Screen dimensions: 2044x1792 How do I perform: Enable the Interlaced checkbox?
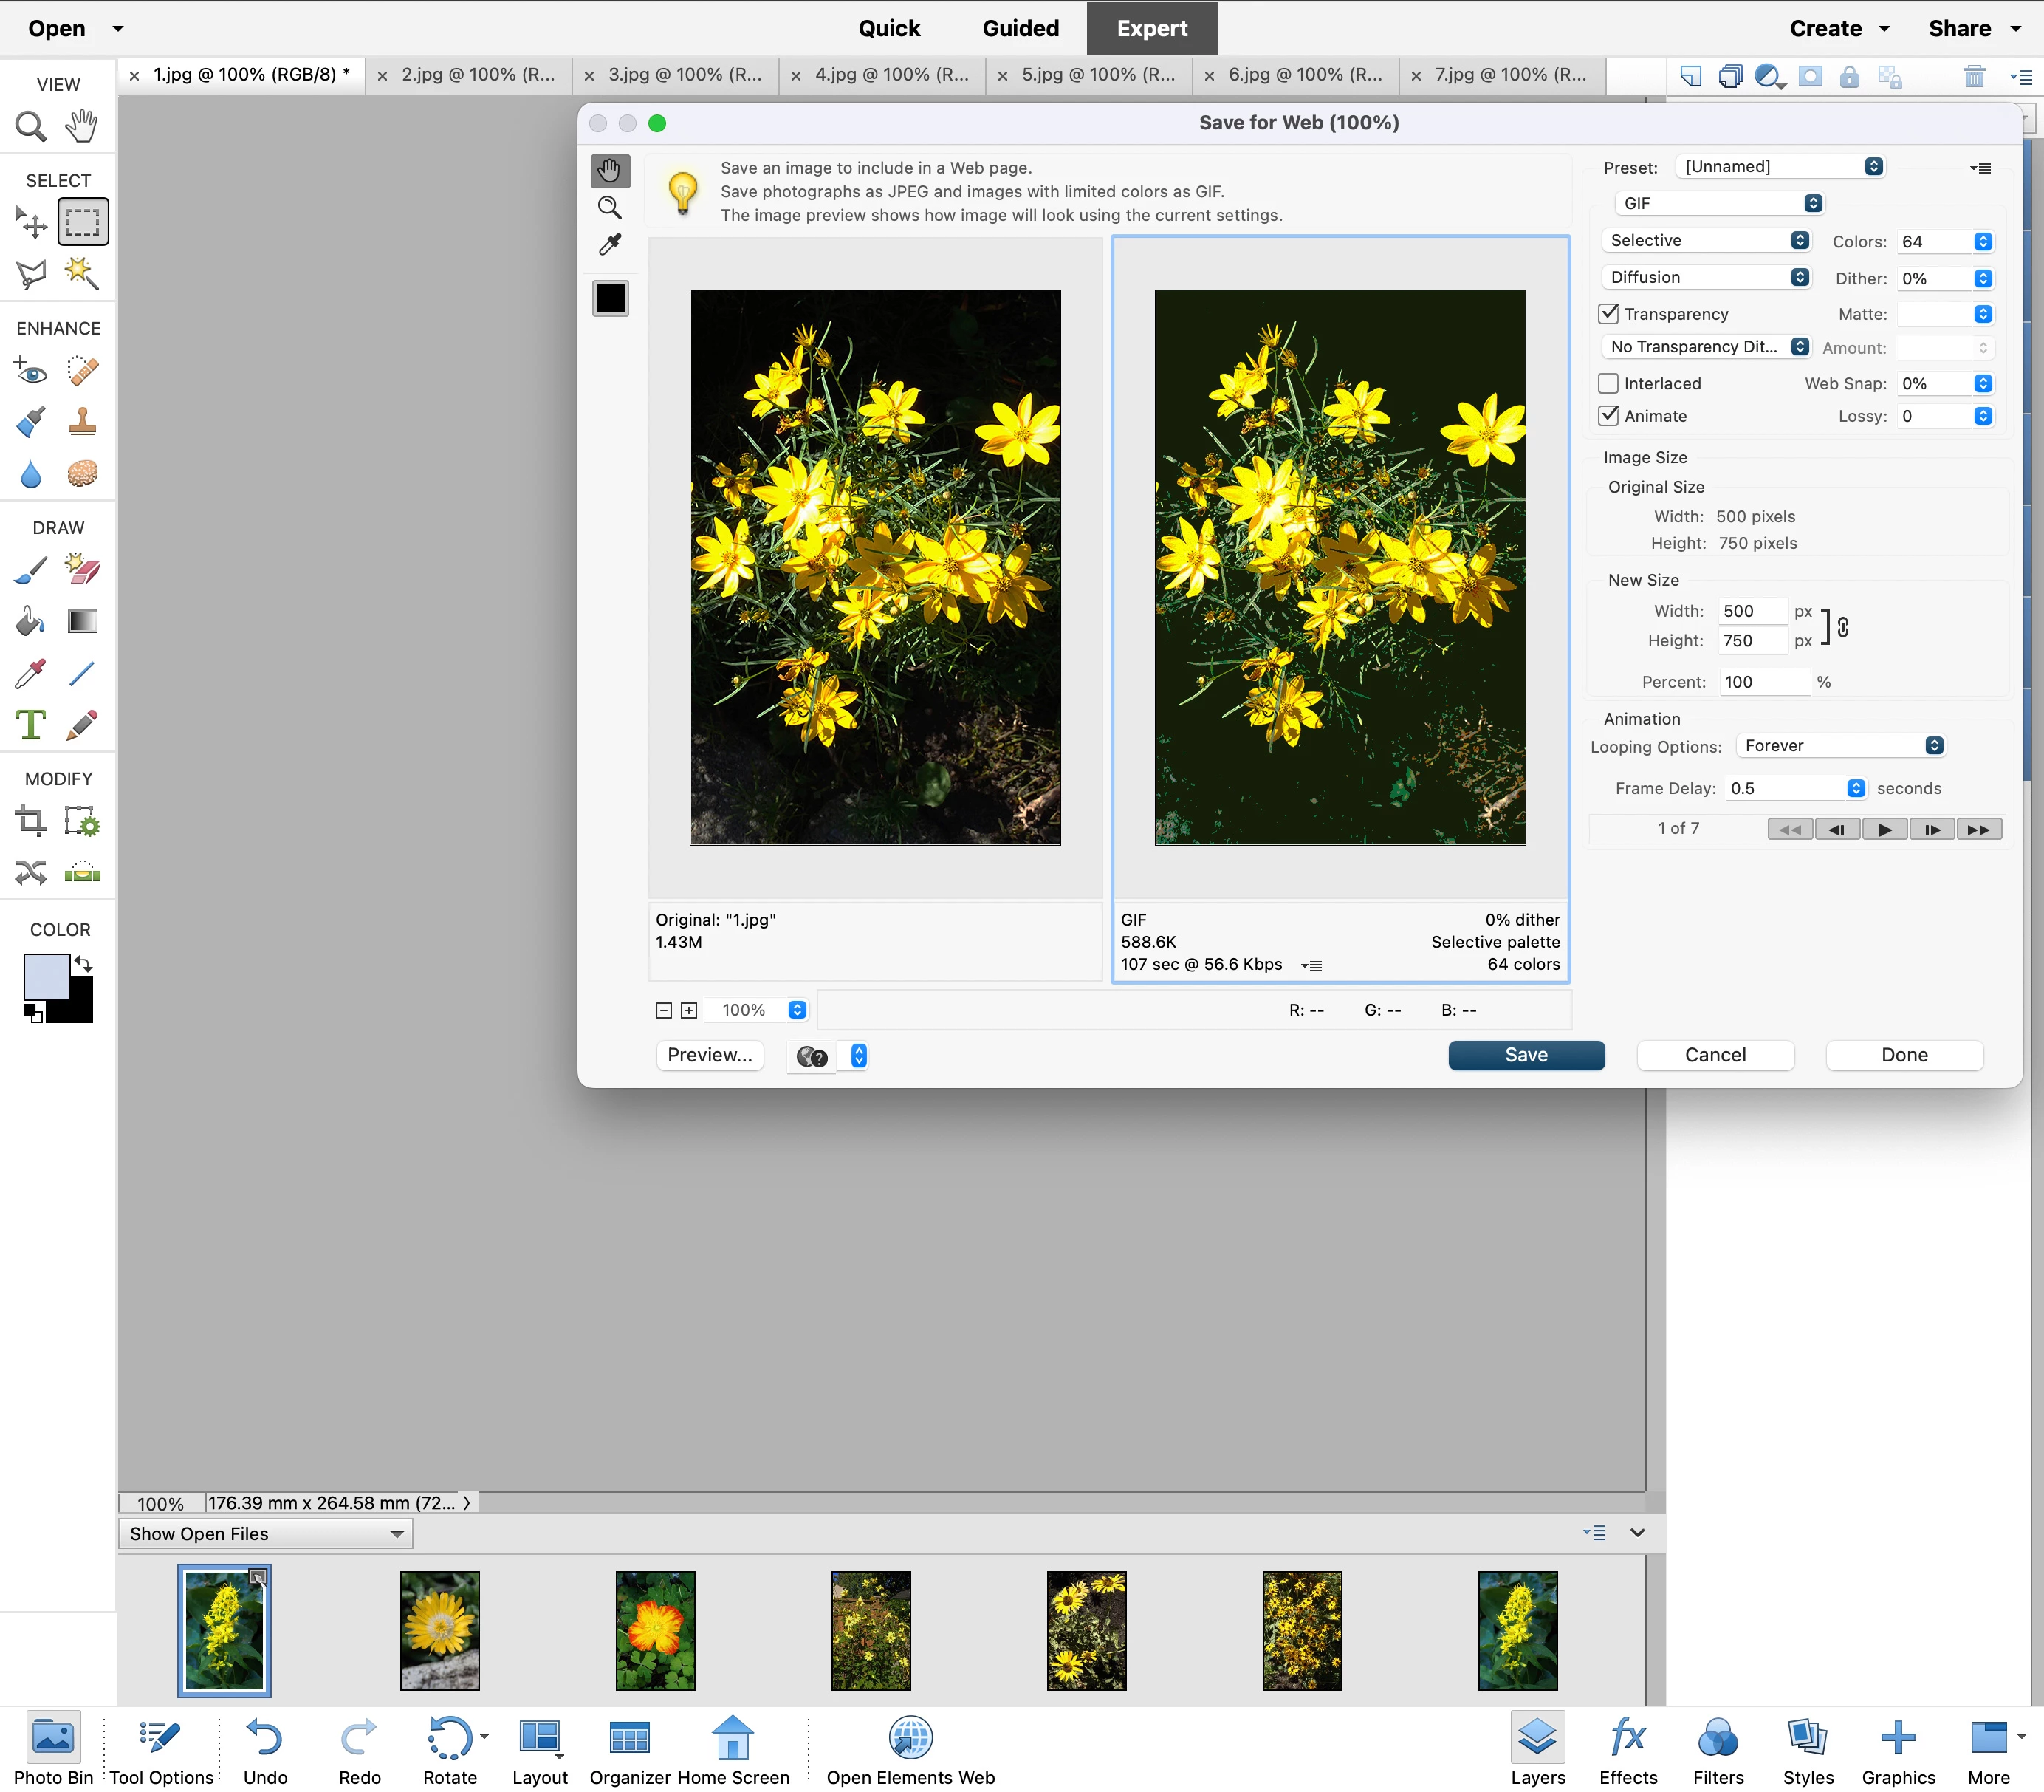[1609, 384]
